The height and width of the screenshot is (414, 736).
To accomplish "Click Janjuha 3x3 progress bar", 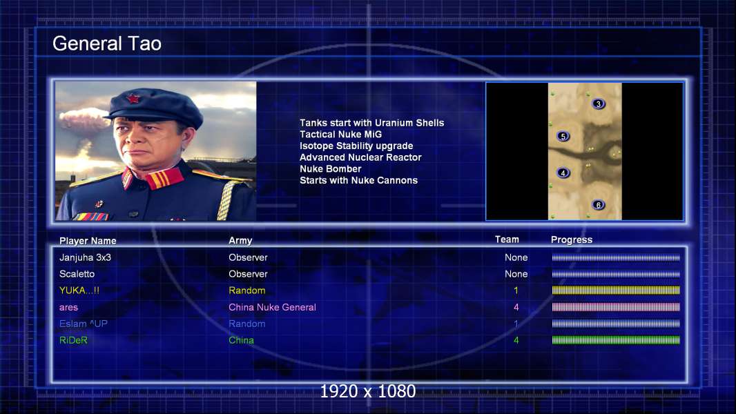I will (x=616, y=257).
